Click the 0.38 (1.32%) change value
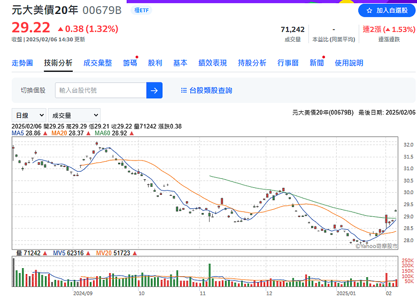 tap(88, 29)
